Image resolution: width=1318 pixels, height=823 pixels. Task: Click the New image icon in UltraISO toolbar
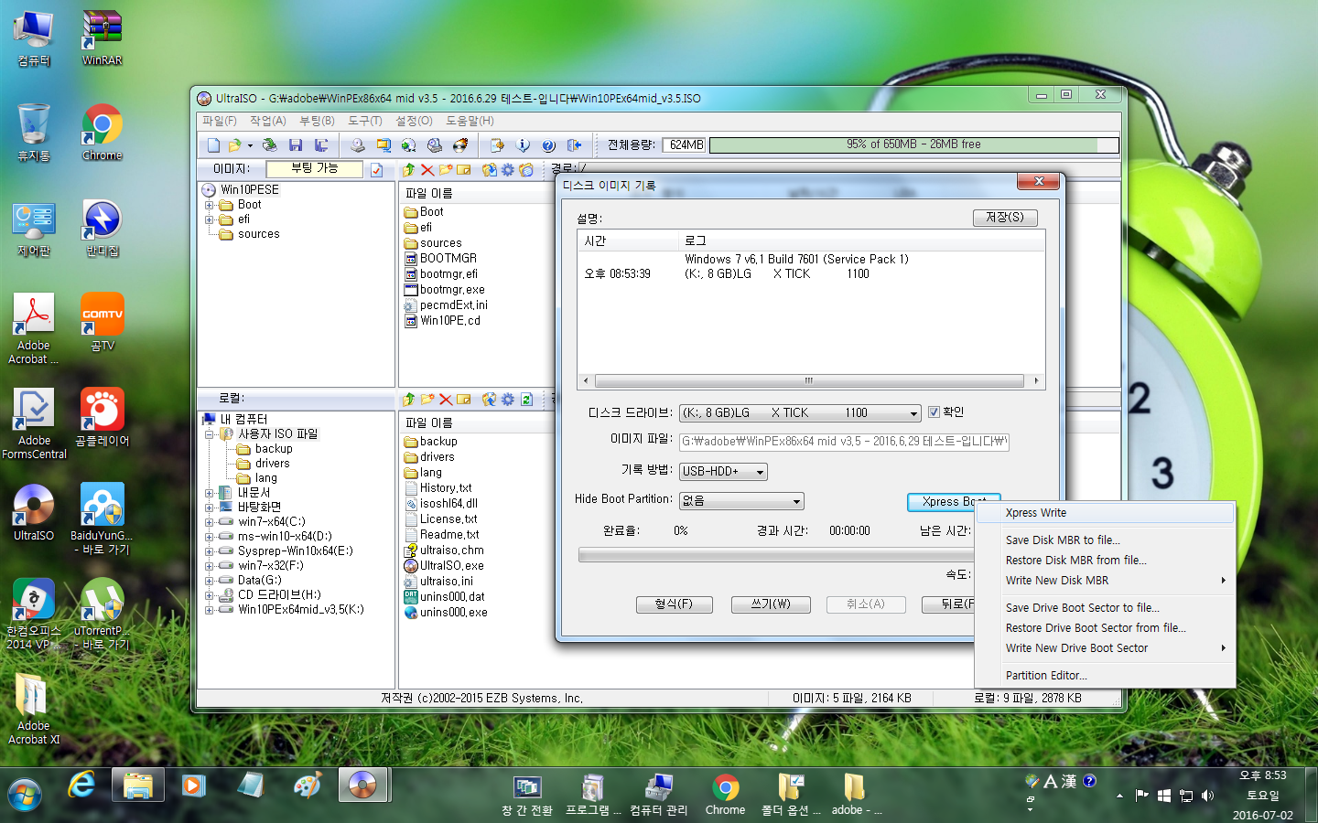pyautogui.click(x=213, y=144)
